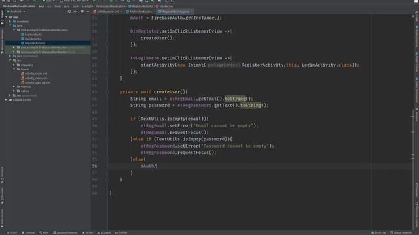Click RegisterActivity in the breadcrumb bar
The height and width of the screenshot is (235, 419).
pyautogui.click(x=140, y=6)
